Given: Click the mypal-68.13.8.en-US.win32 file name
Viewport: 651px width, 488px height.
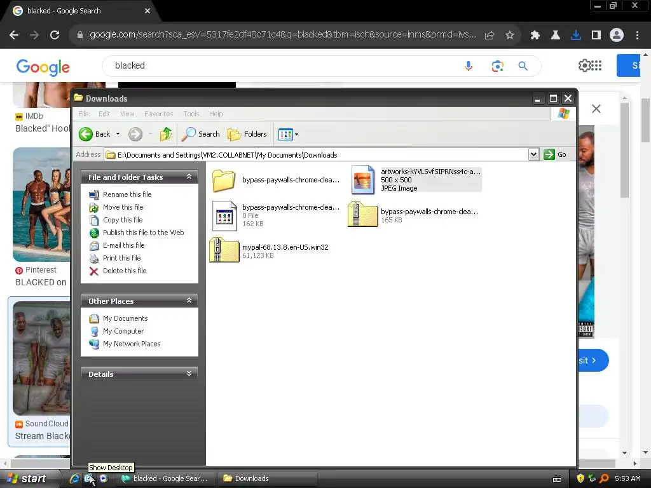Looking at the screenshot, I should tap(285, 247).
